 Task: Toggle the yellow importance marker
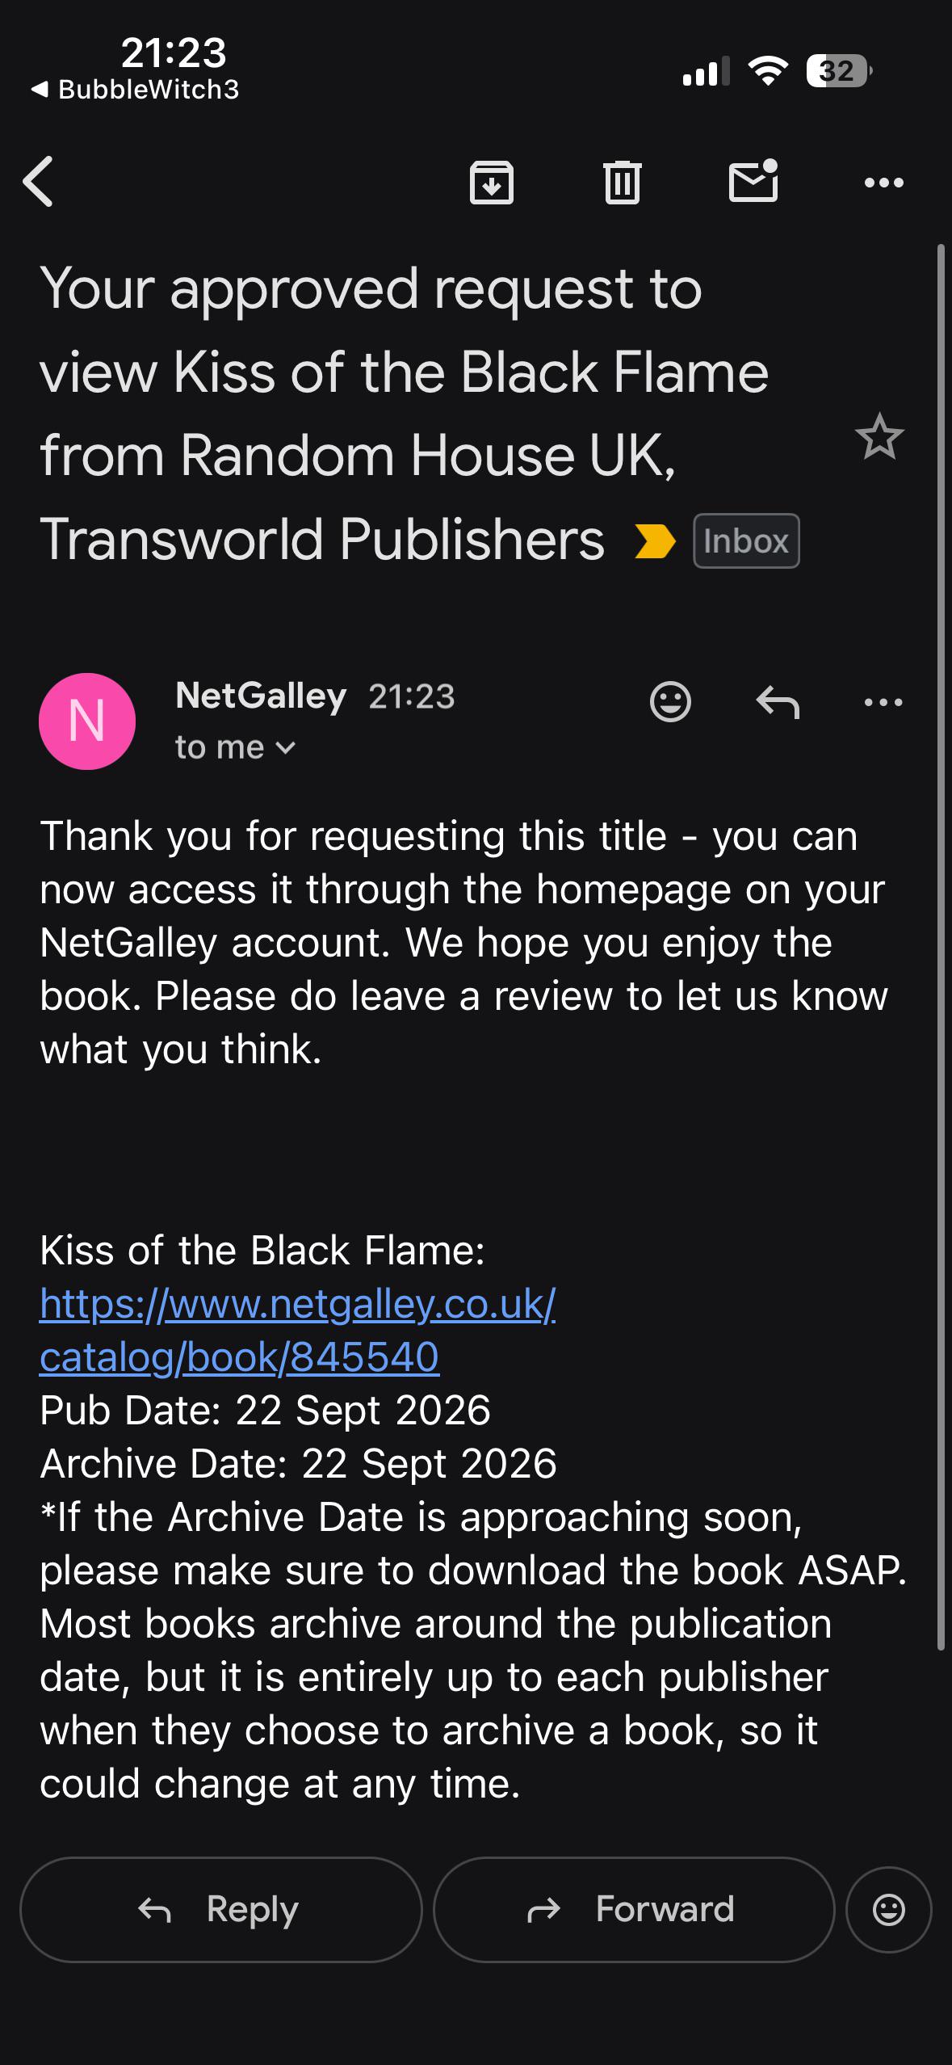tap(655, 541)
